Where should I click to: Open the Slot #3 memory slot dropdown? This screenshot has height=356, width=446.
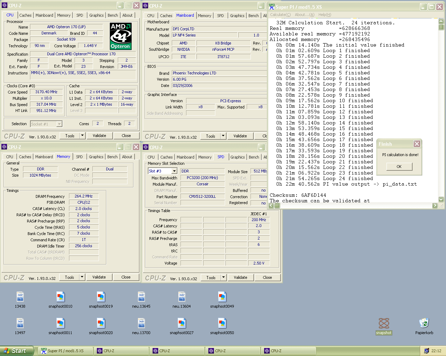click(174, 171)
